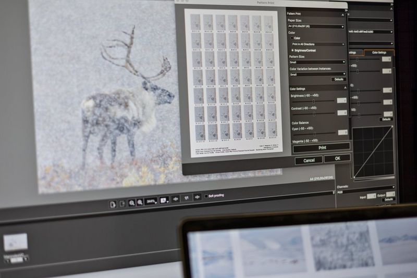Click the 1/1 page number field
Screen dimensions: 417x278
pyautogui.click(x=187, y=198)
